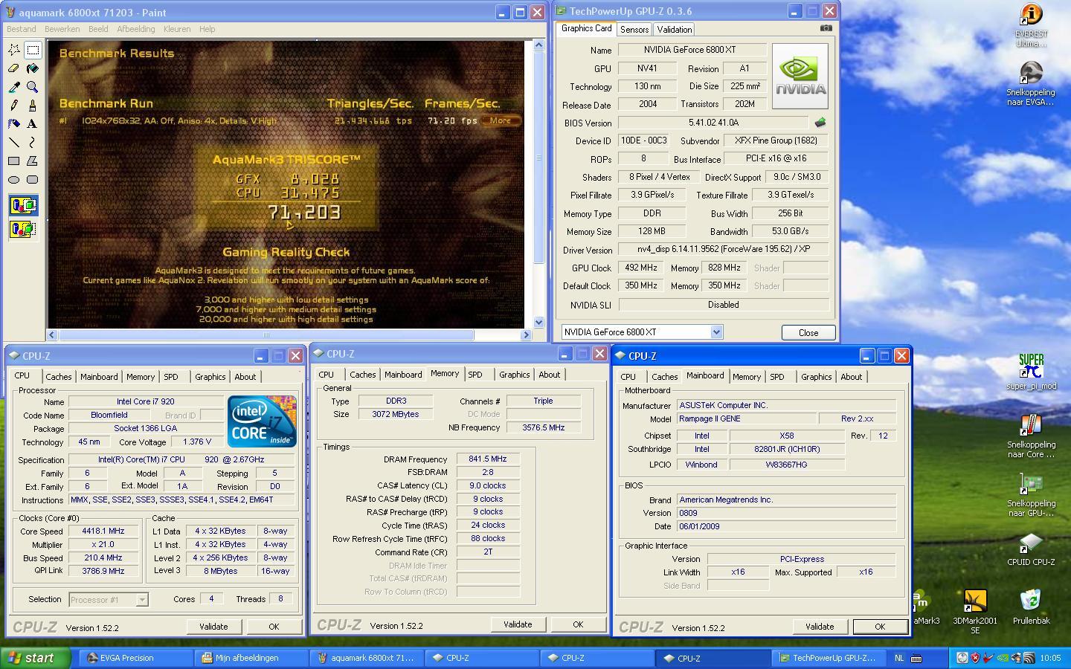Open SPD tab in the CPU-Z Memory window
The height and width of the screenshot is (669, 1071).
[x=475, y=375]
